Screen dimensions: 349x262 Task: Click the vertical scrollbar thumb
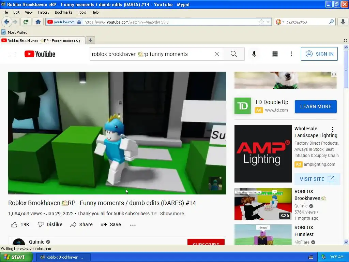coord(346,69)
